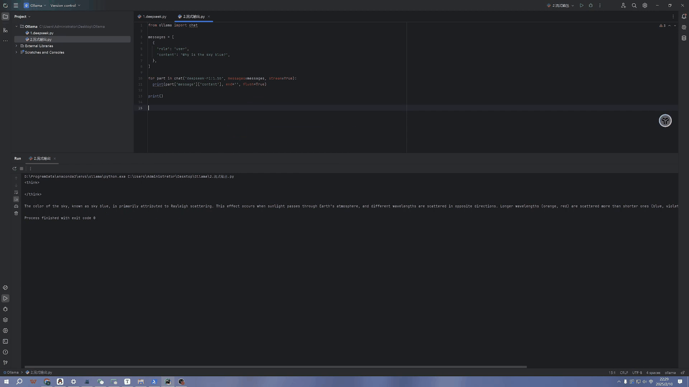The image size is (689, 387).
Task: Open the Database tool window on right
Action: tap(684, 38)
